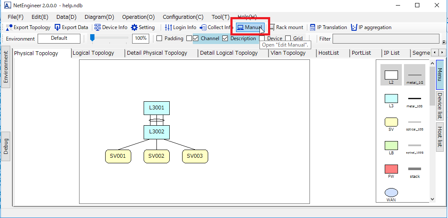The height and width of the screenshot is (218, 448).
Task: Open Setting with the gear icon
Action: [x=134, y=27]
